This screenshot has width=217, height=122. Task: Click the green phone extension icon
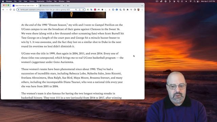click(x=88, y=10)
